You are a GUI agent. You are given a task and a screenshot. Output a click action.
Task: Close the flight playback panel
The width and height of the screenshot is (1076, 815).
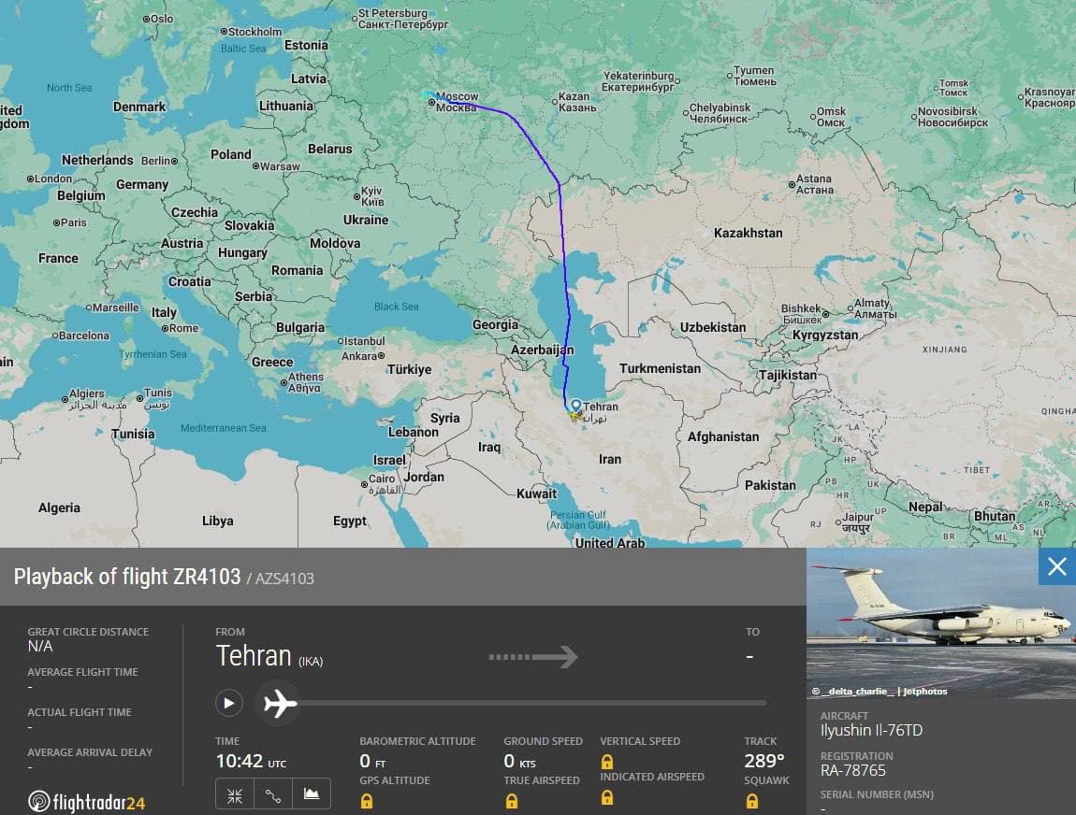(1056, 566)
